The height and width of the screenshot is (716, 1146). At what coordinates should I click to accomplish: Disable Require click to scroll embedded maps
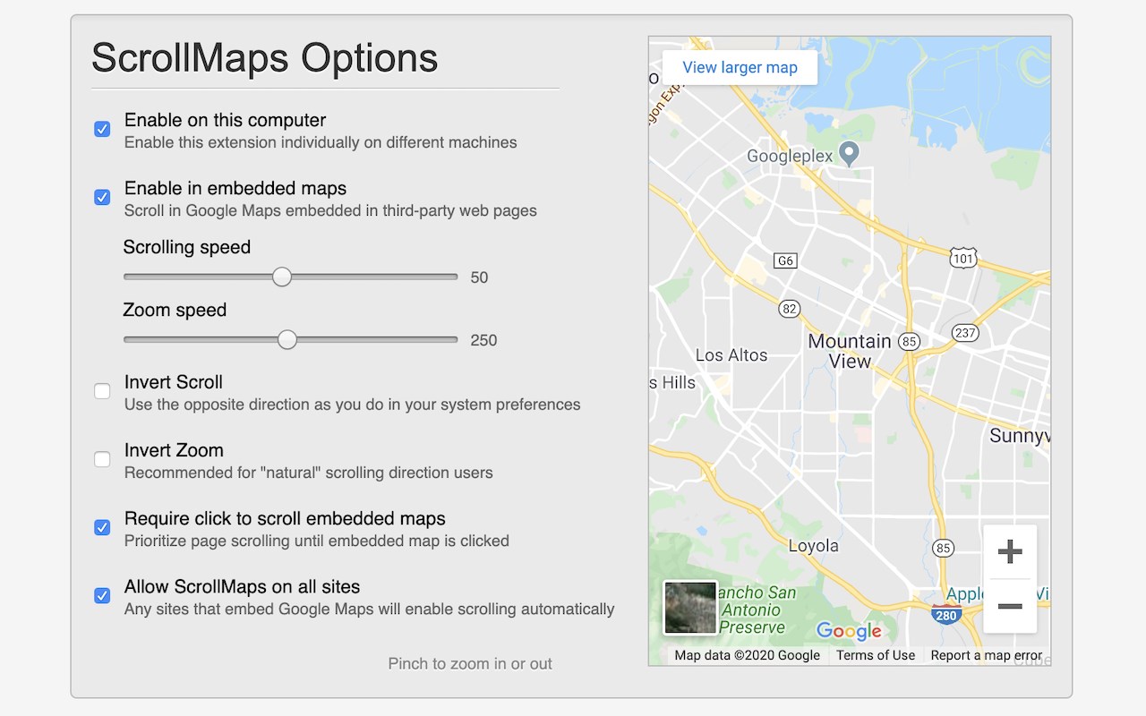click(102, 527)
